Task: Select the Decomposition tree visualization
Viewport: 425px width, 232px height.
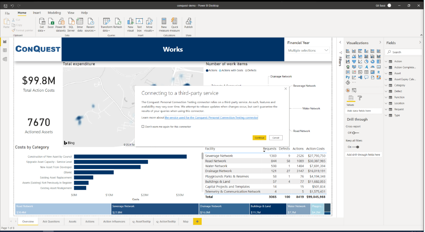Action: 360,77
